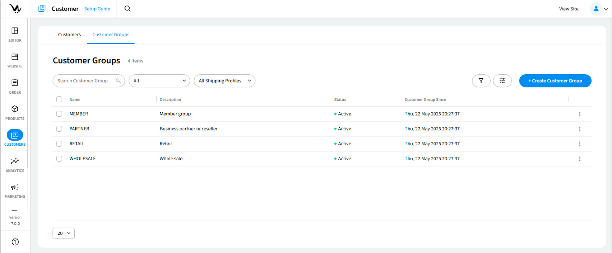The image size is (612, 253).
Task: Go to Website section in sidebar
Action: click(14, 57)
